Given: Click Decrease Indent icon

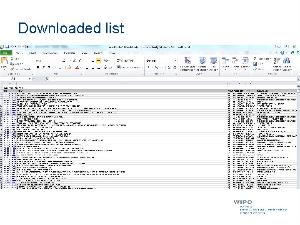Looking at the screenshot, I should [106, 67].
